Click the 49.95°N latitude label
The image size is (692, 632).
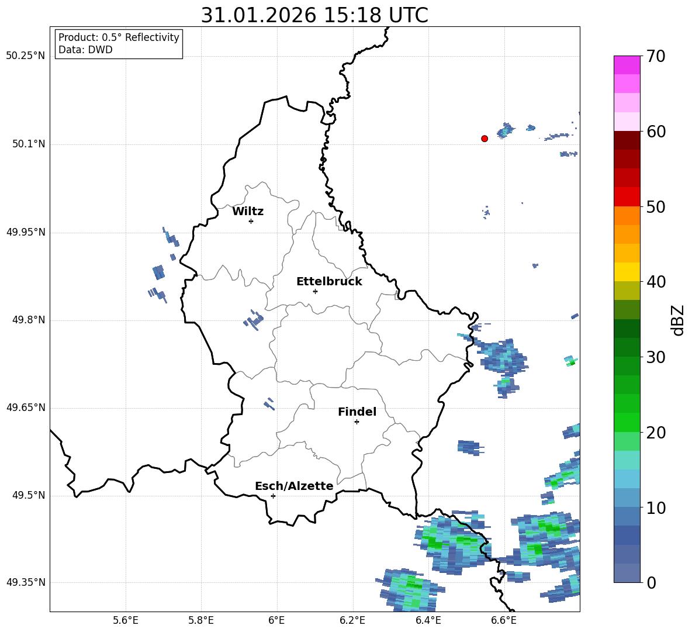click(26, 232)
